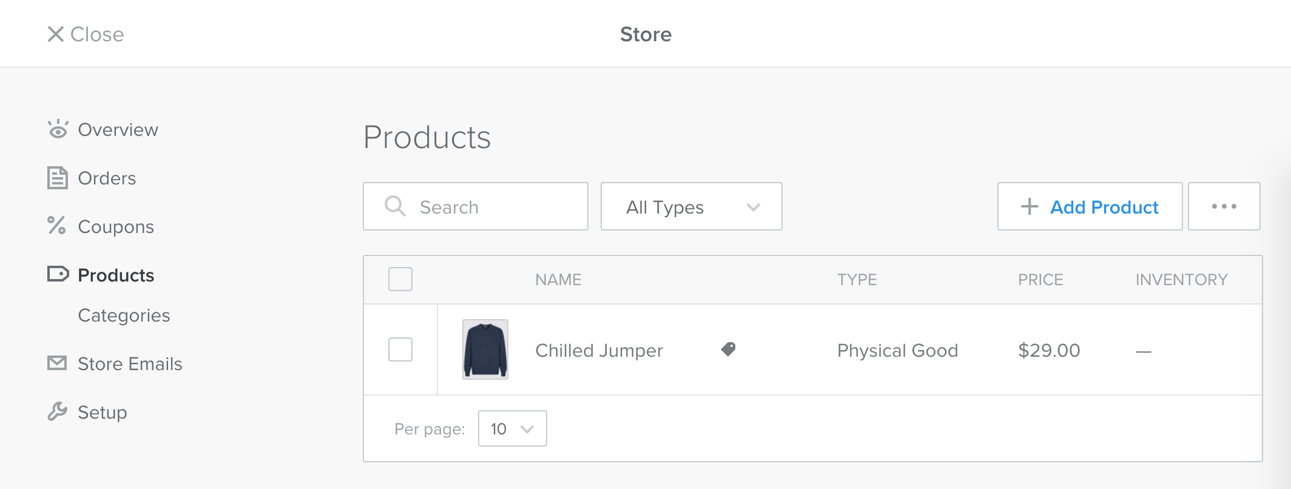Screen dimensions: 1291x489
Task: Click the X close icon
Action: pyautogui.click(x=56, y=34)
